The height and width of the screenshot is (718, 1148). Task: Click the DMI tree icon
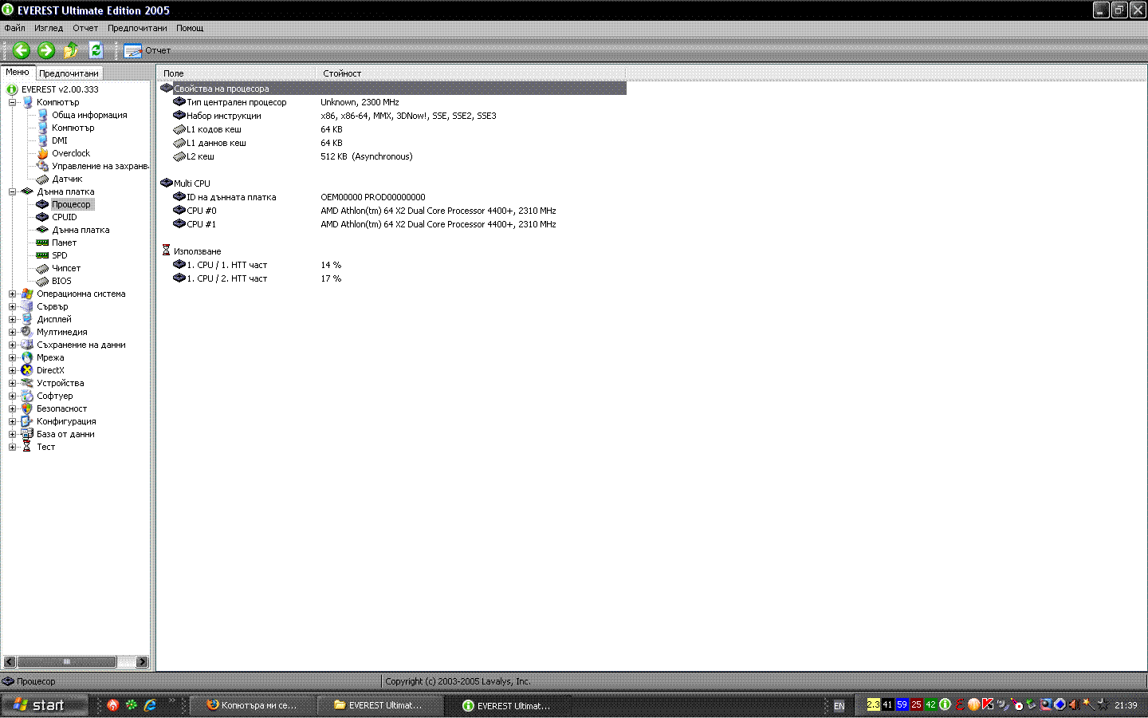click(x=43, y=140)
